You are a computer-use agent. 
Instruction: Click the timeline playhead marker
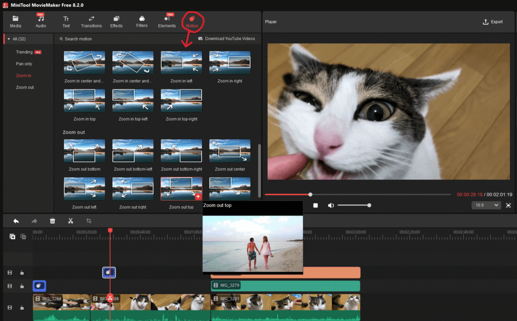tap(110, 230)
